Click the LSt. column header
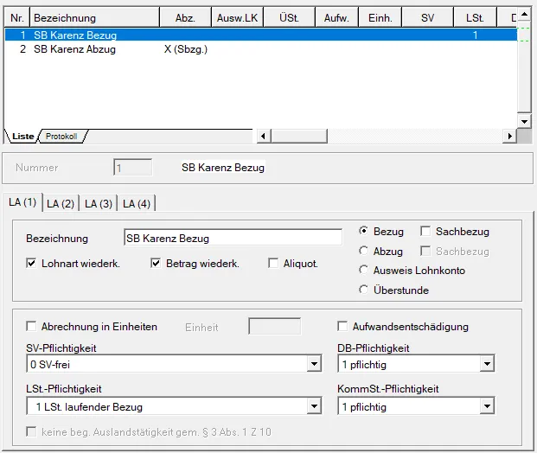Image resolution: width=537 pixels, height=453 pixels. pos(475,18)
